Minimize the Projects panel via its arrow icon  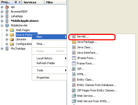pos(16,2)
